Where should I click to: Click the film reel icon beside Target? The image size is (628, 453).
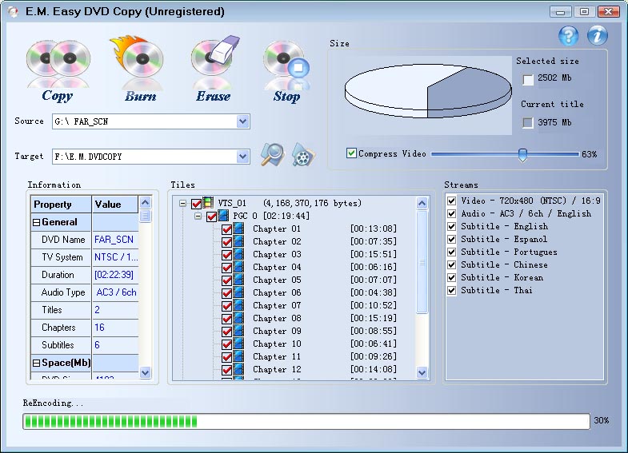(302, 155)
